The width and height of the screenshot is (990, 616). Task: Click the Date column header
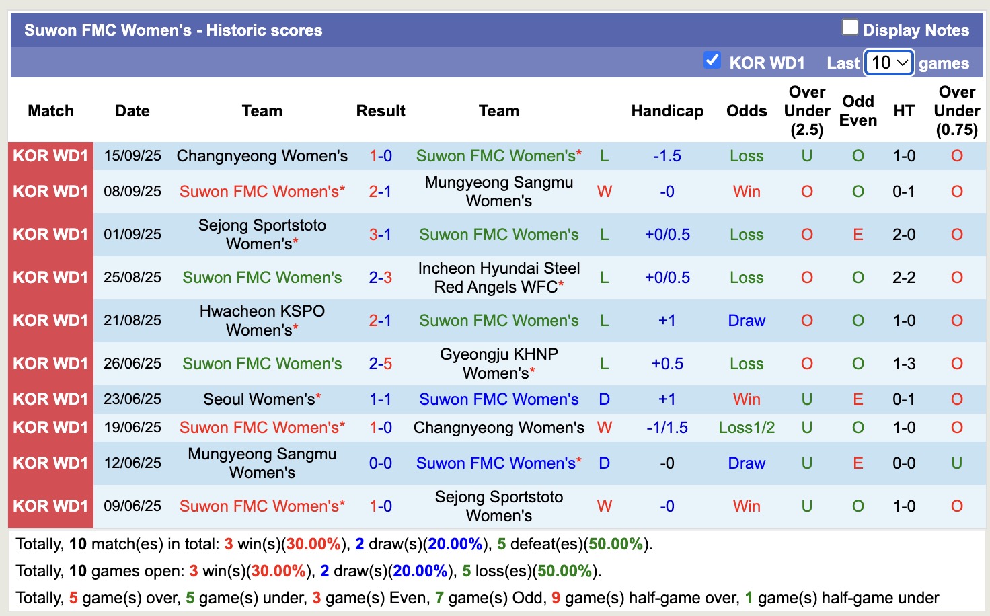pyautogui.click(x=132, y=111)
